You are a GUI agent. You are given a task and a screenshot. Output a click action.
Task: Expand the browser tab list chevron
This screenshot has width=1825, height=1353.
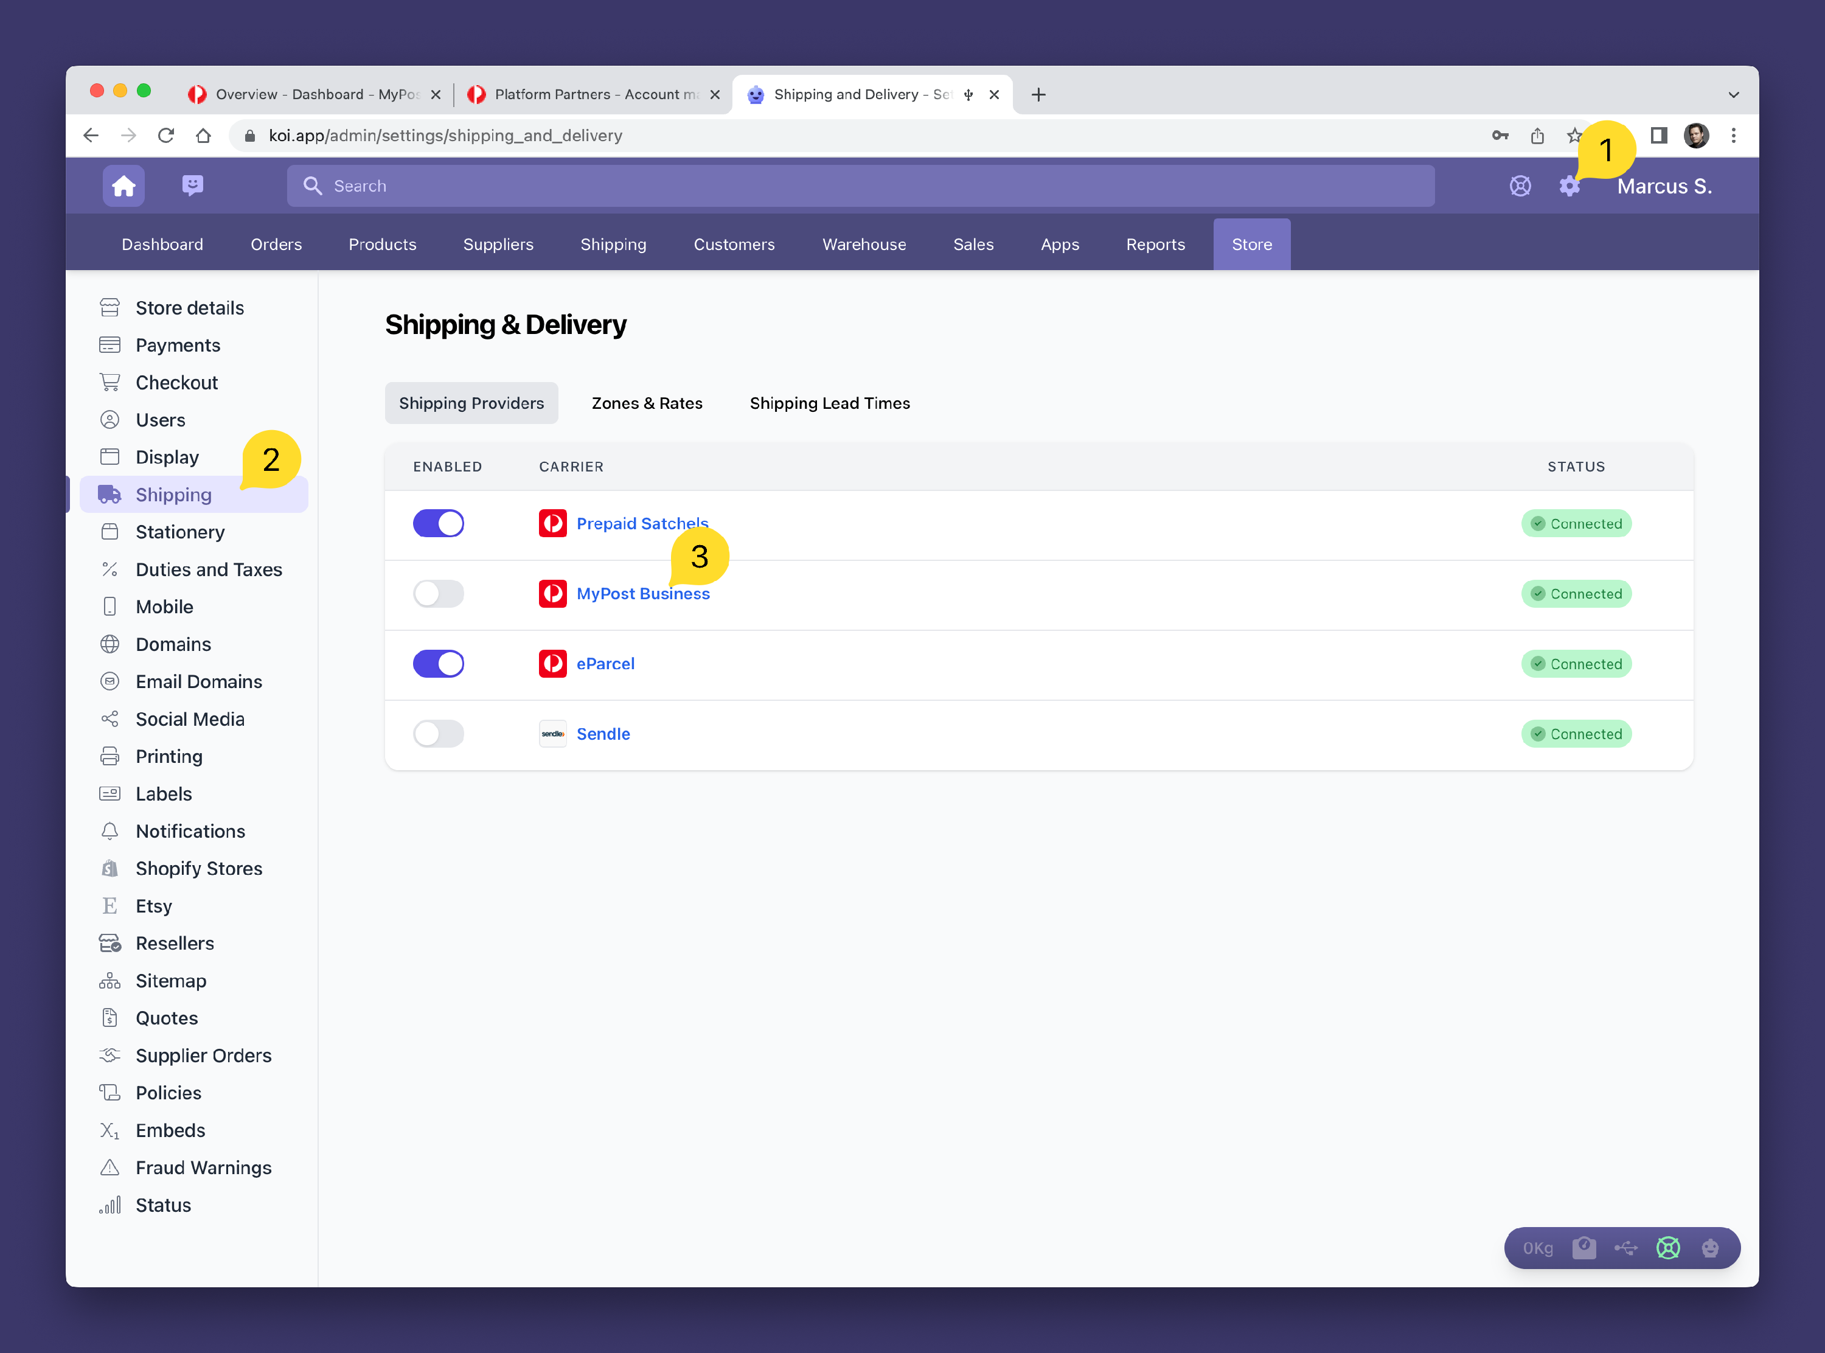[x=1733, y=95]
